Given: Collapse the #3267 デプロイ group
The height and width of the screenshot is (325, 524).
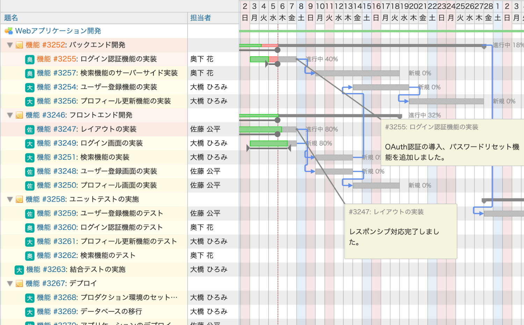Looking at the screenshot, I should (x=10, y=284).
